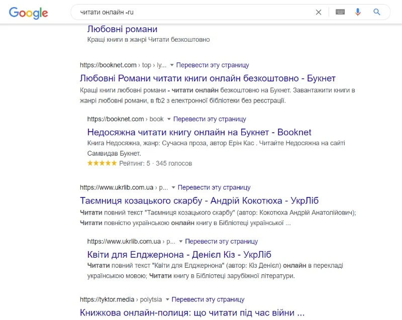Viewport: 402px width, 320px height.
Task: Open dropdown arrow beside first ukrlib.com.ua URL
Action: pos(173,188)
